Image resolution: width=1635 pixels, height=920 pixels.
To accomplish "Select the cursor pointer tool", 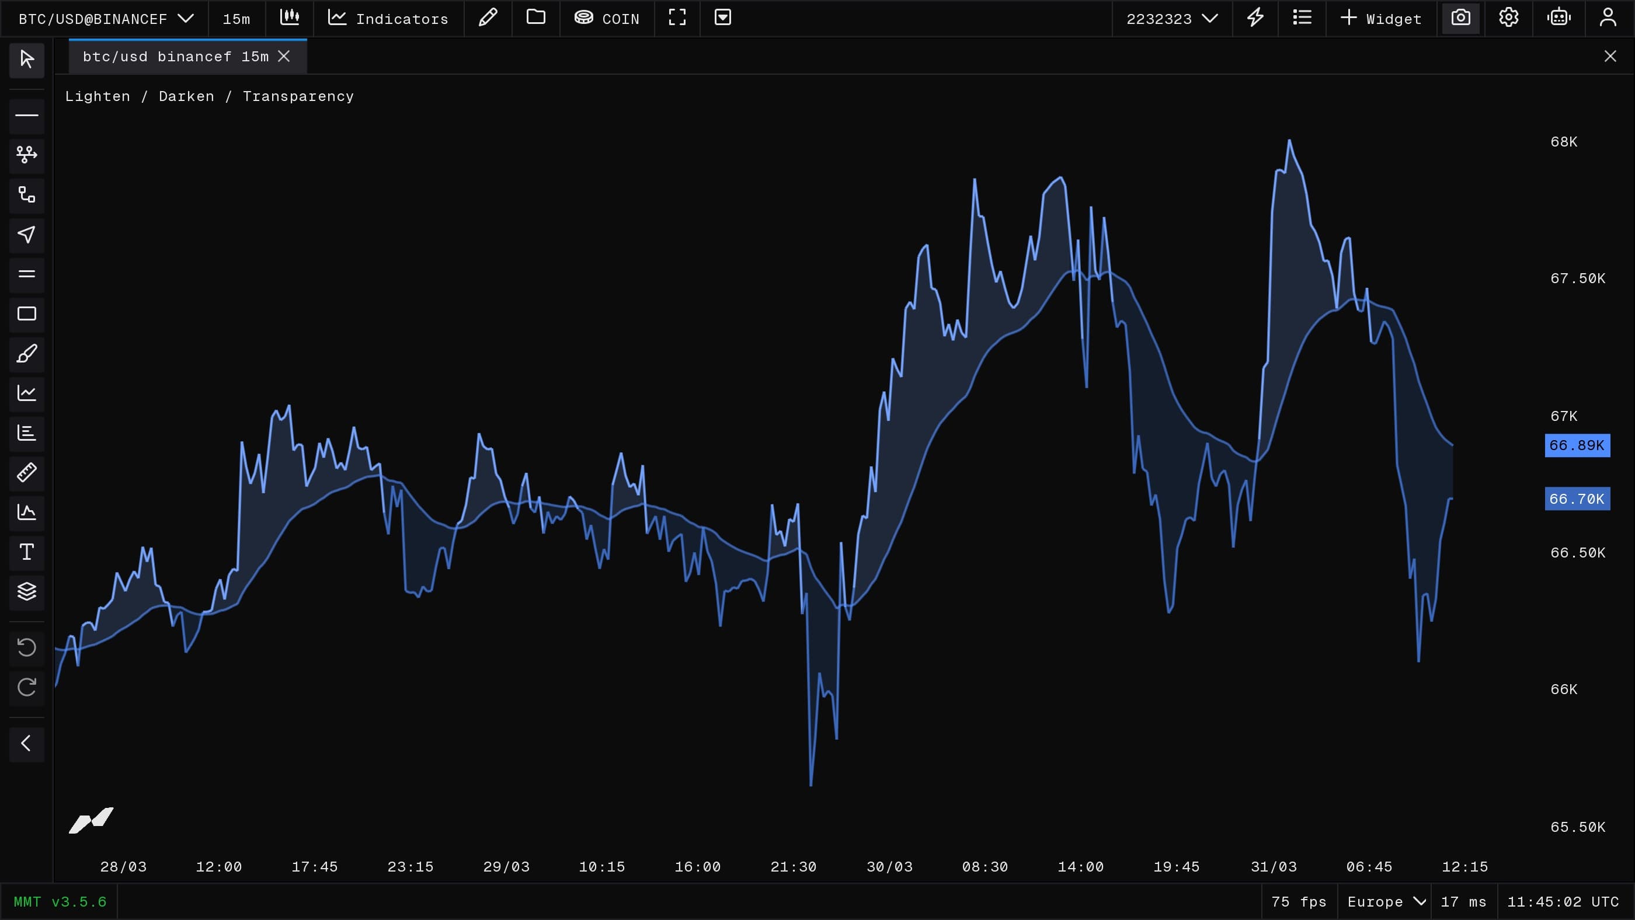I will coord(27,60).
